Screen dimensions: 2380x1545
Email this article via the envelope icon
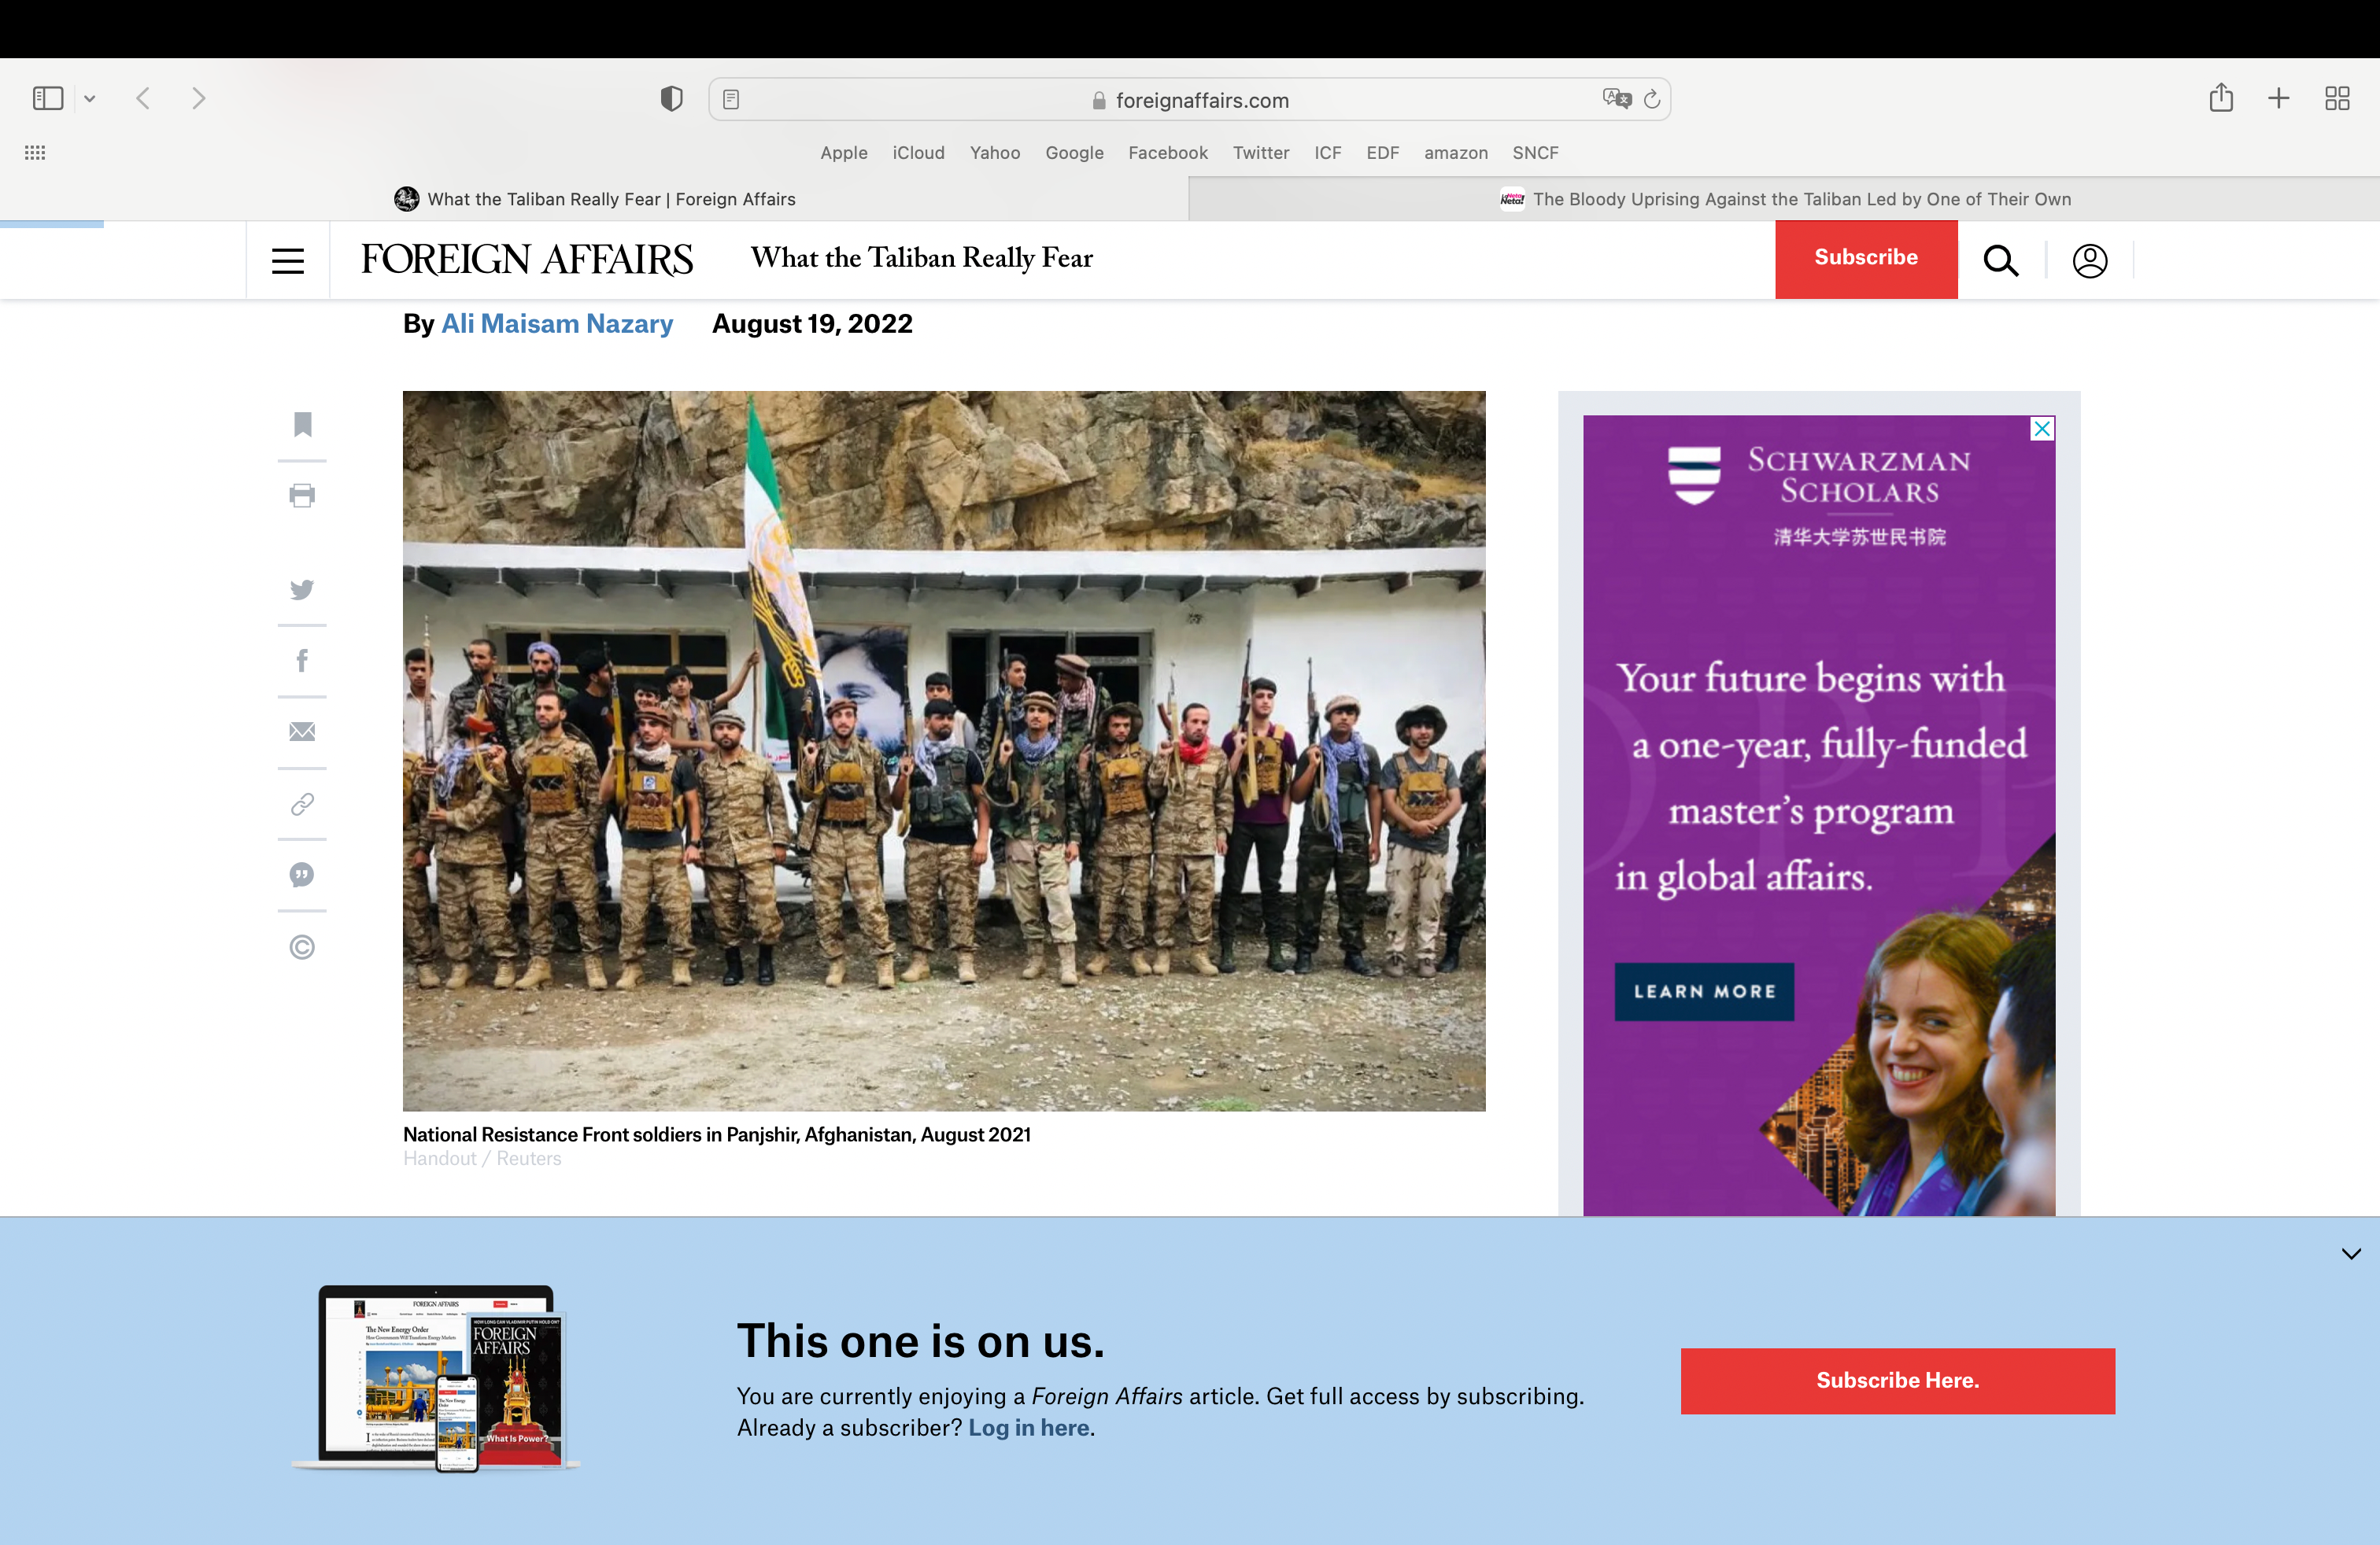click(302, 732)
